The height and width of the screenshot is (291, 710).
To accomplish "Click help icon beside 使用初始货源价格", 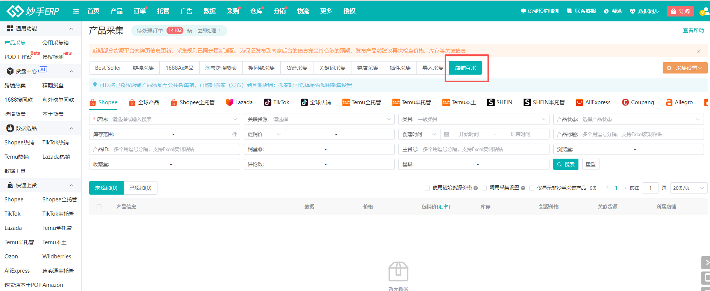I will coord(475,188).
